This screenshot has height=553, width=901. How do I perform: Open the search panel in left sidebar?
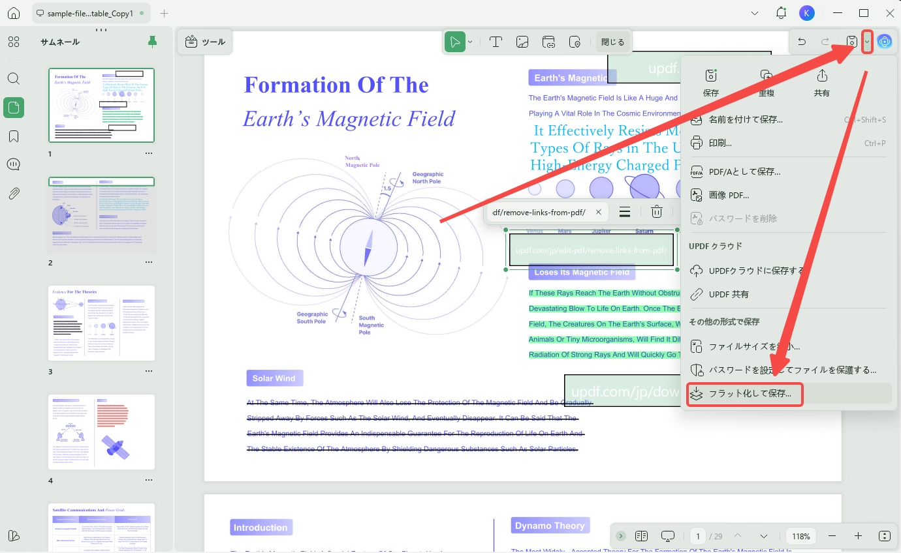[x=14, y=78]
